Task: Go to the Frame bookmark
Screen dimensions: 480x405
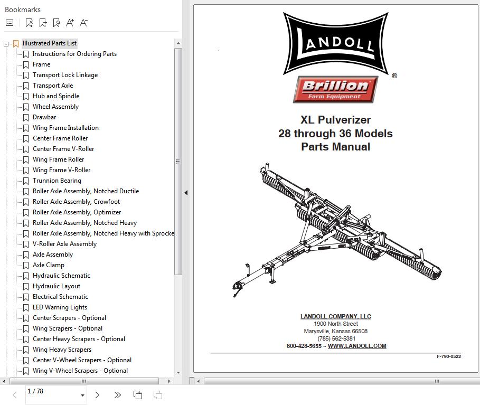Action: point(41,64)
